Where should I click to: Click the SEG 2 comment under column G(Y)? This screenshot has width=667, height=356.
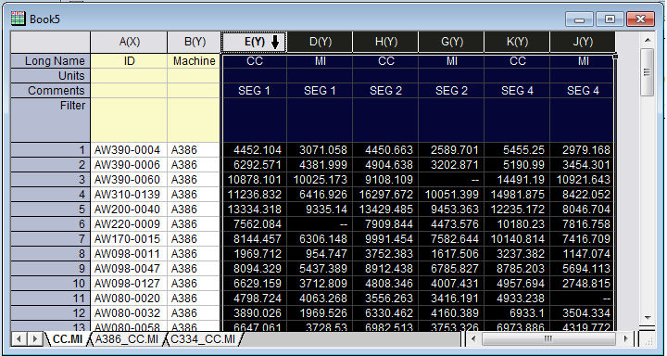click(451, 91)
